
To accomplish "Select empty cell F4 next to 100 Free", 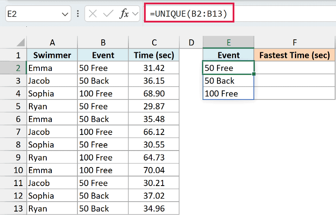I will pos(294,93).
